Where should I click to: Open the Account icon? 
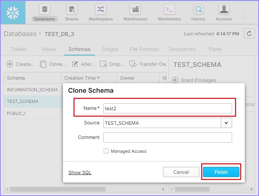[x=224, y=9]
